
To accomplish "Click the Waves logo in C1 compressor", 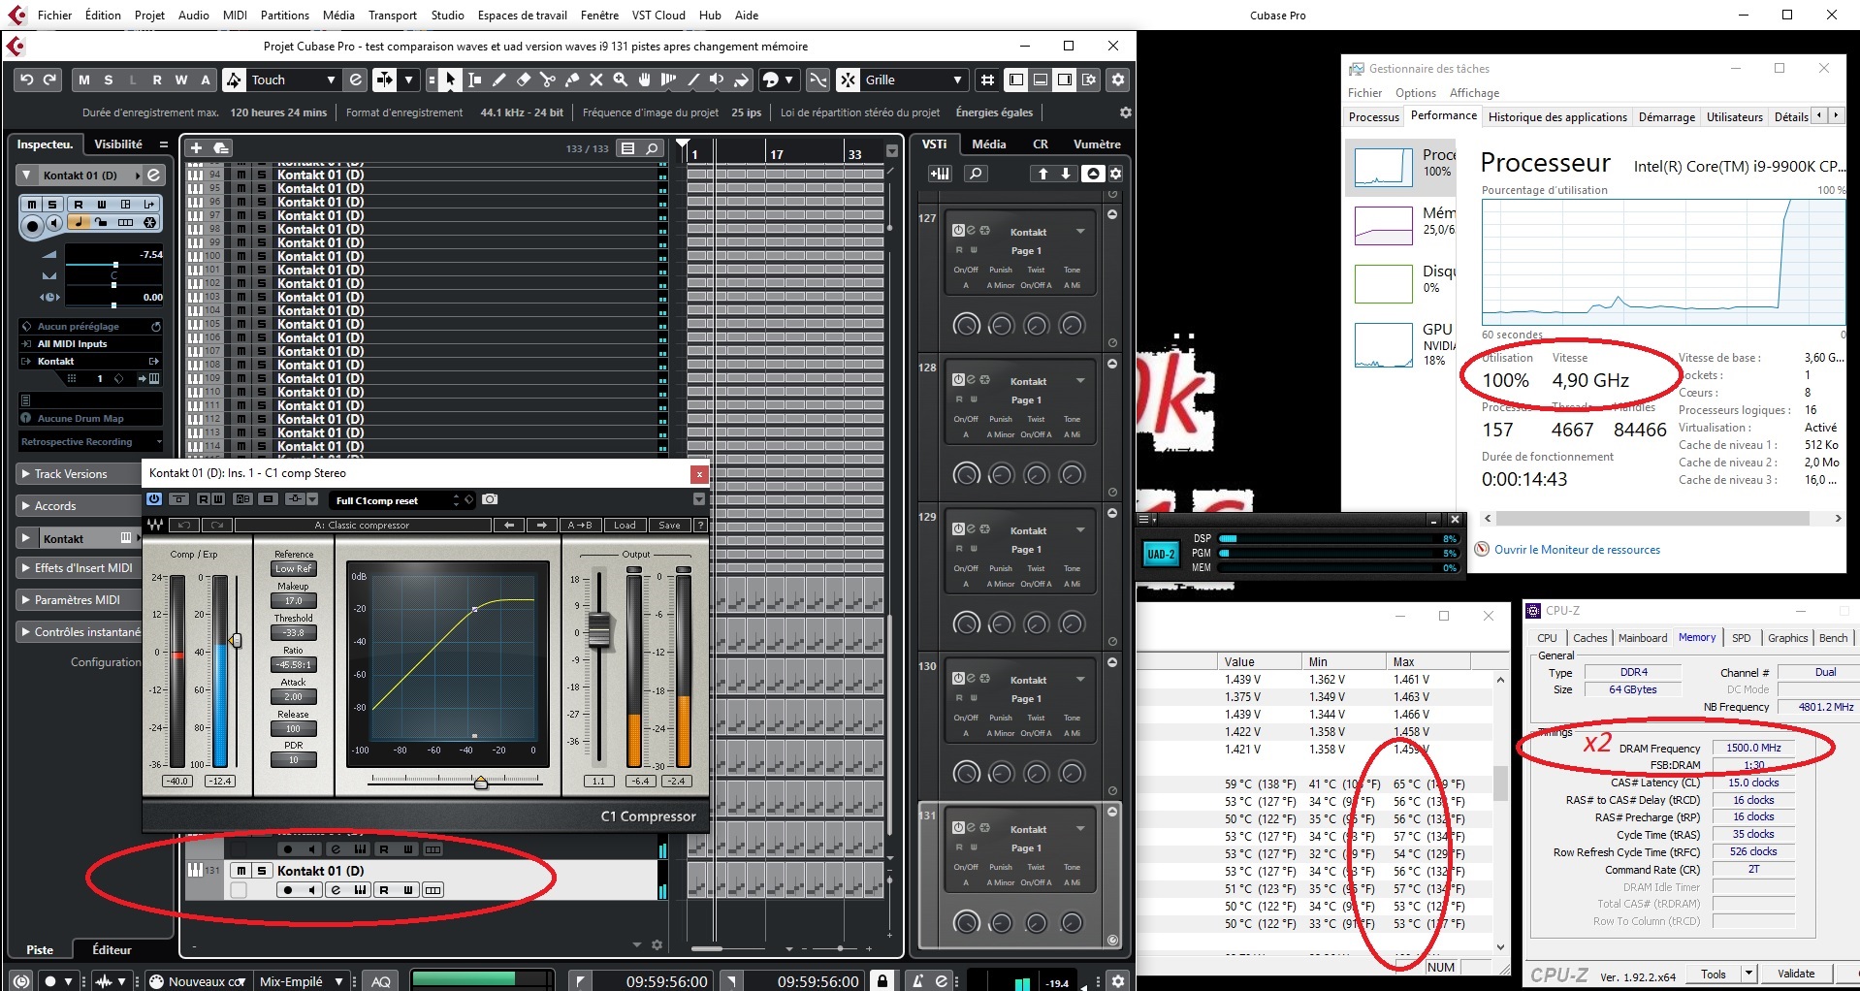I will tap(155, 525).
